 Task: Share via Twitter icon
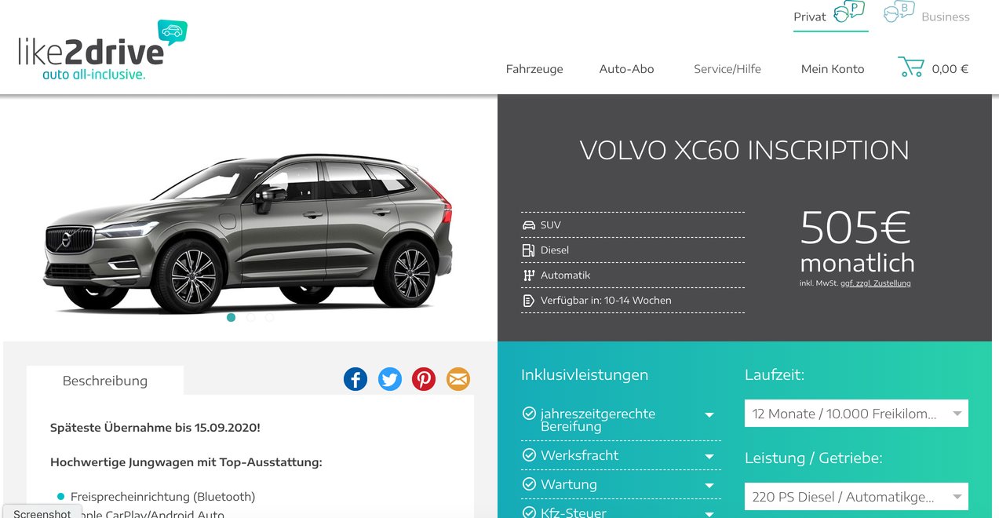(390, 380)
